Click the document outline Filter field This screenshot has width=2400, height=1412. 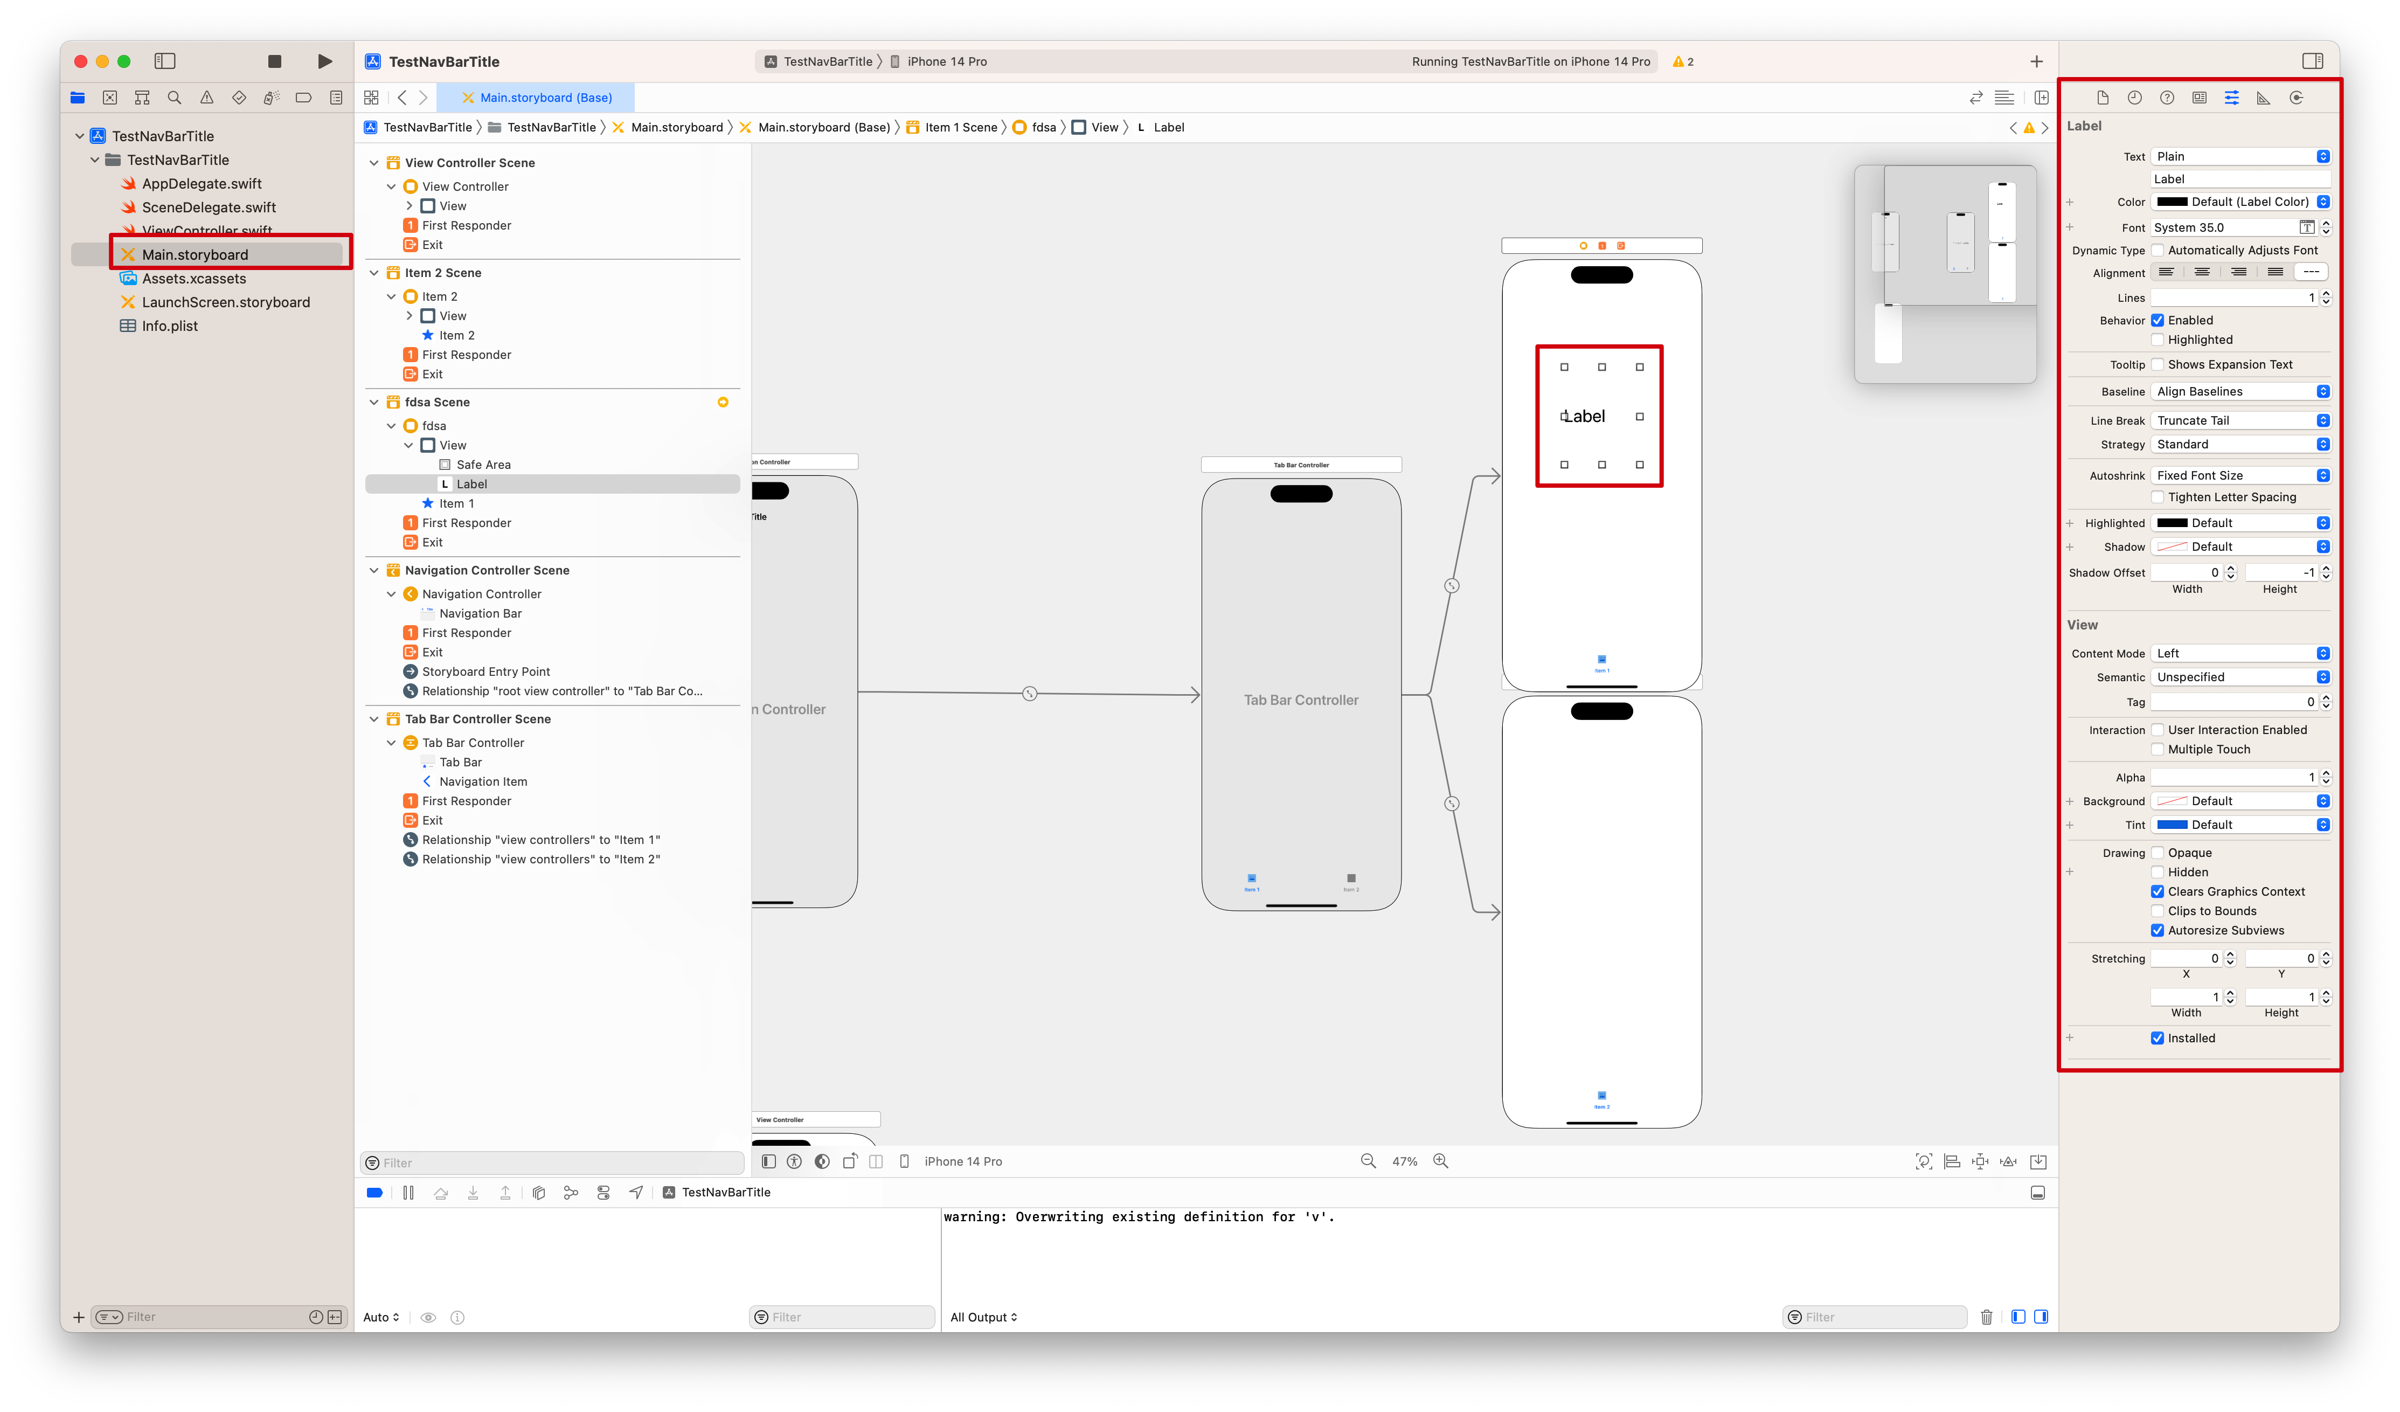pyautogui.click(x=552, y=1162)
